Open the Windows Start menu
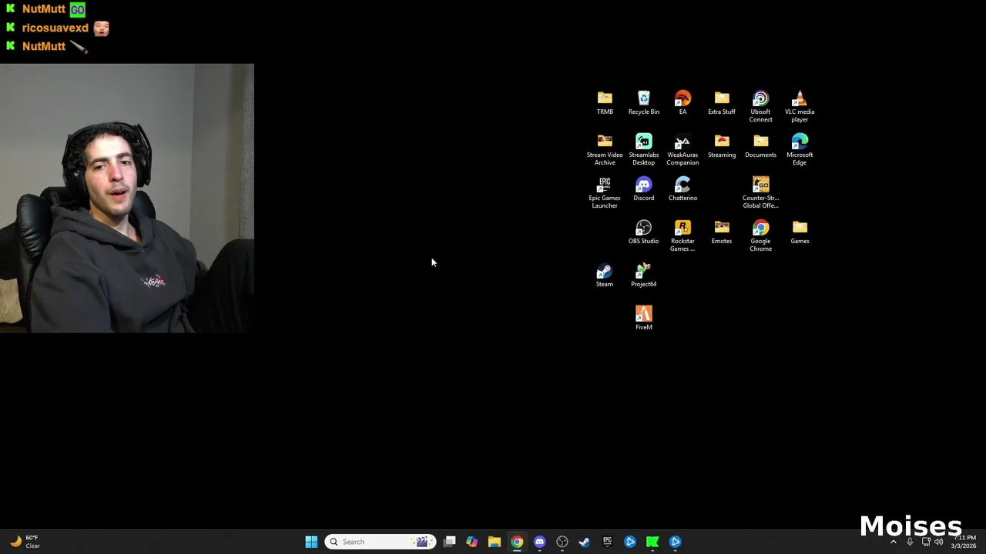 pos(311,542)
